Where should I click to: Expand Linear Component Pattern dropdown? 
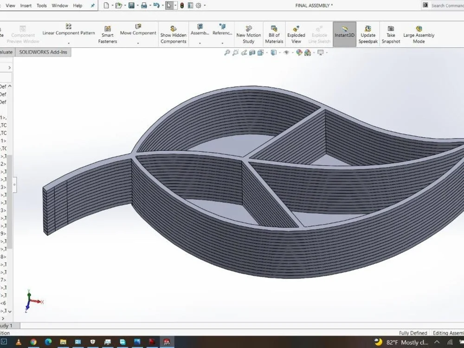pos(69,43)
